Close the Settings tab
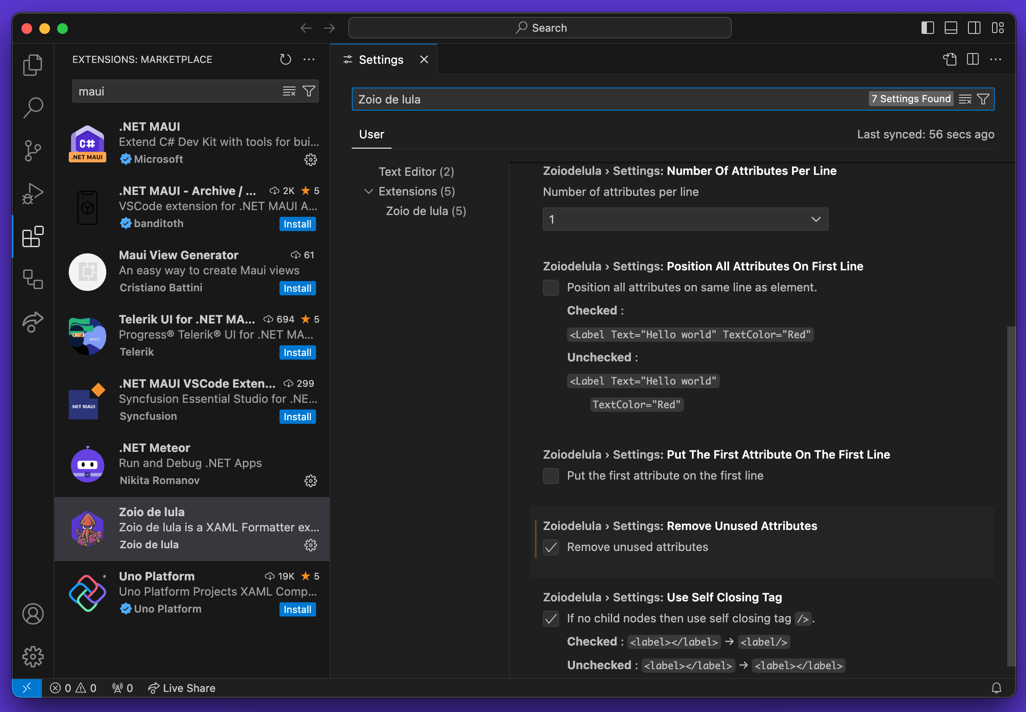 [424, 59]
